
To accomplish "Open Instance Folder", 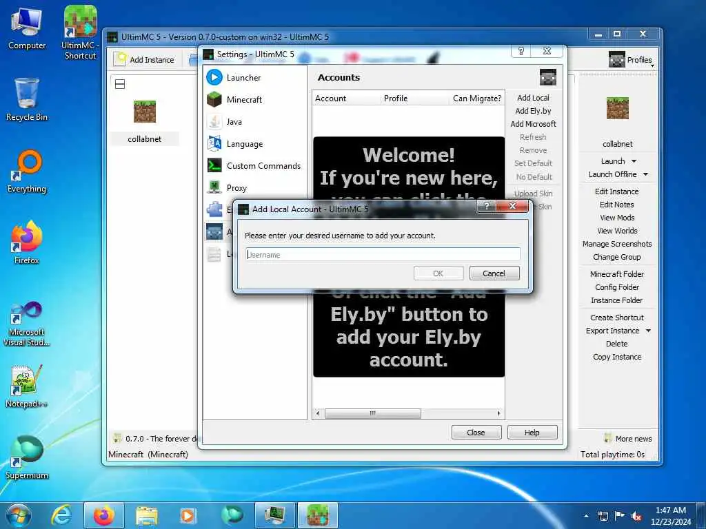I will (x=617, y=300).
